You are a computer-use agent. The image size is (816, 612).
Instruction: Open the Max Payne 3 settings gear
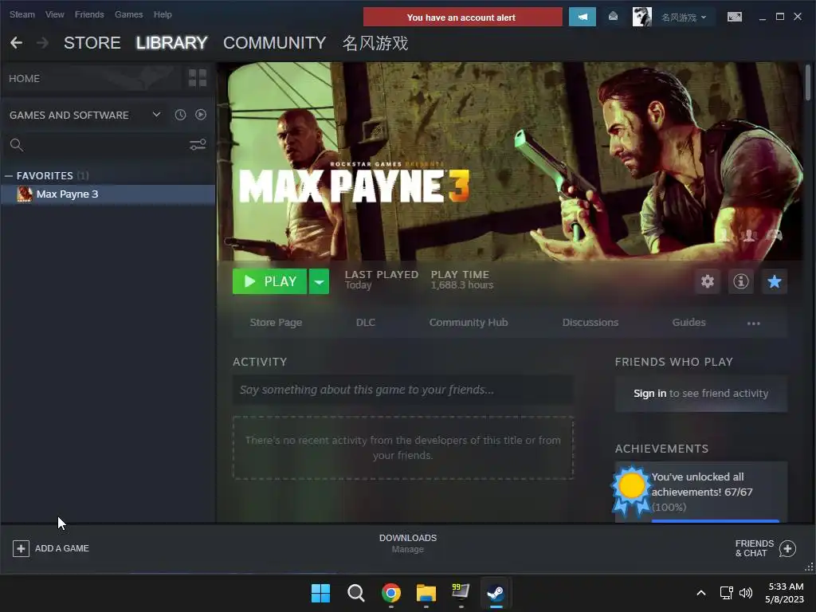point(708,281)
